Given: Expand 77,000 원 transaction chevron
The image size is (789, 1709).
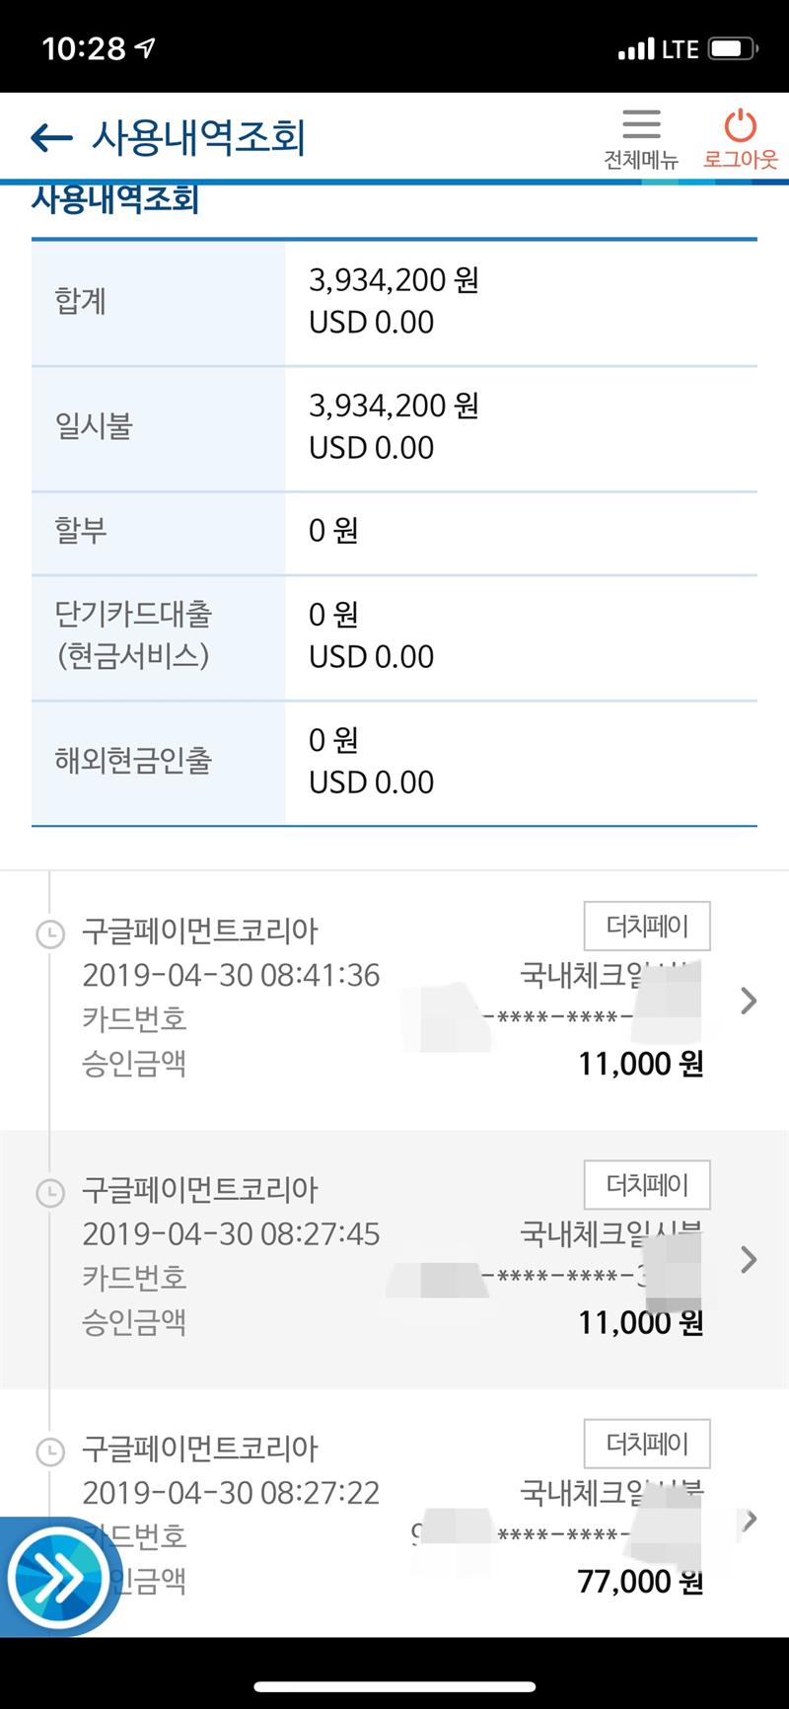Looking at the screenshot, I should coord(749,1520).
